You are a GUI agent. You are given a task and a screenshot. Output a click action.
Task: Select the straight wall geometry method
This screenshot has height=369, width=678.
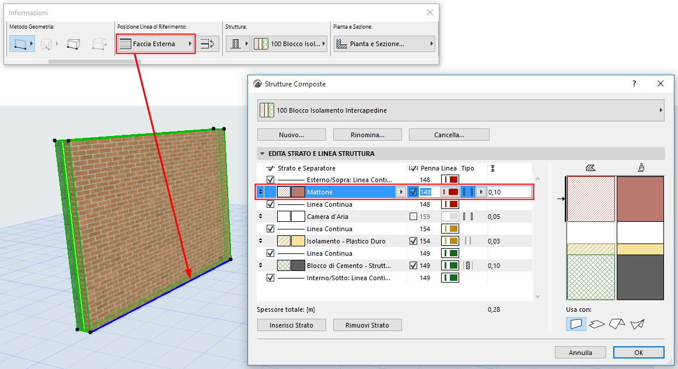22,44
